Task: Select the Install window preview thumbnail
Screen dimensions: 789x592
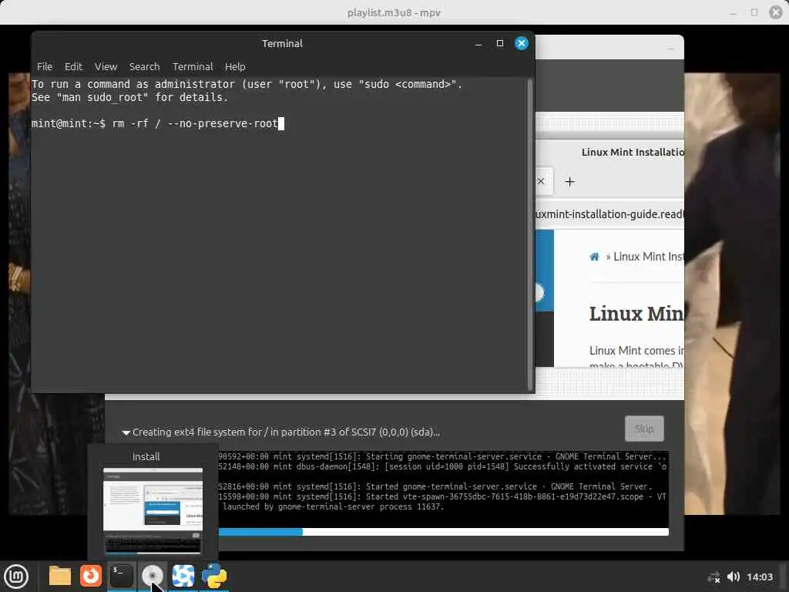Action: tap(153, 510)
